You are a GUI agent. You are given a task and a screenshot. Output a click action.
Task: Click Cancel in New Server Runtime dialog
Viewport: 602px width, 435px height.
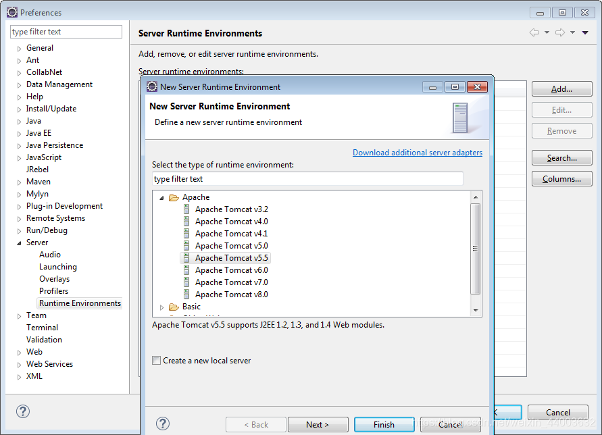pos(451,424)
